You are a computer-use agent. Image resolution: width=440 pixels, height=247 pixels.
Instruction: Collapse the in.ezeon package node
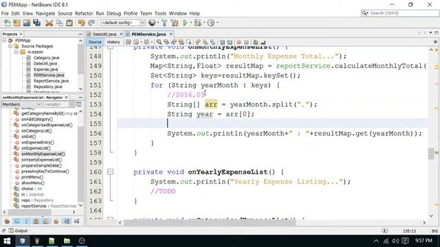(x=16, y=52)
